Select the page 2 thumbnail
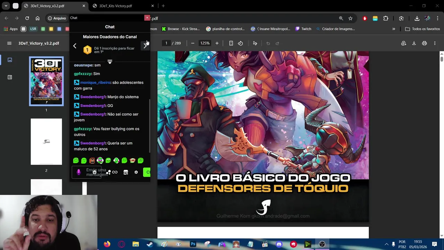 coord(46,142)
